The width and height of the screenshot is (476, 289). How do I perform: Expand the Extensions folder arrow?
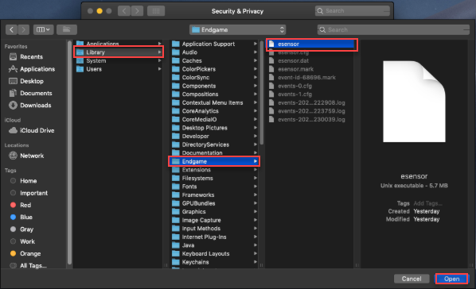point(256,170)
